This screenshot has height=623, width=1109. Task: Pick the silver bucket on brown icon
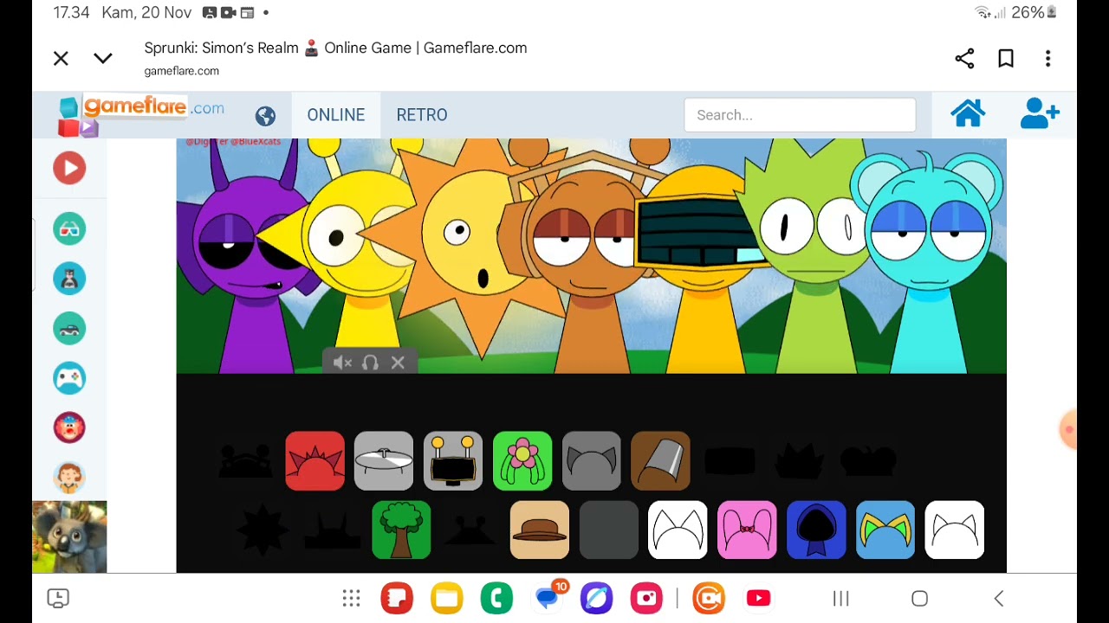(661, 461)
